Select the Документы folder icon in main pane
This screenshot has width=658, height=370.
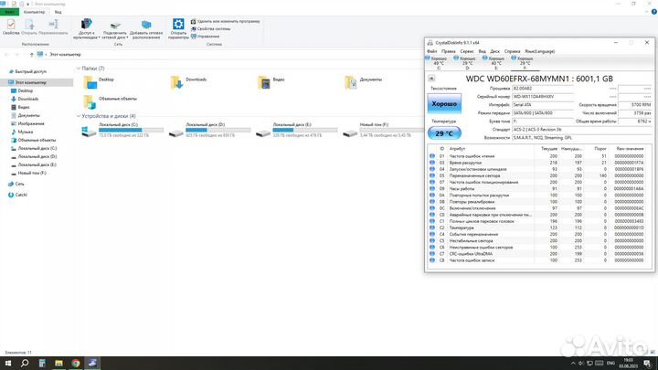point(351,82)
